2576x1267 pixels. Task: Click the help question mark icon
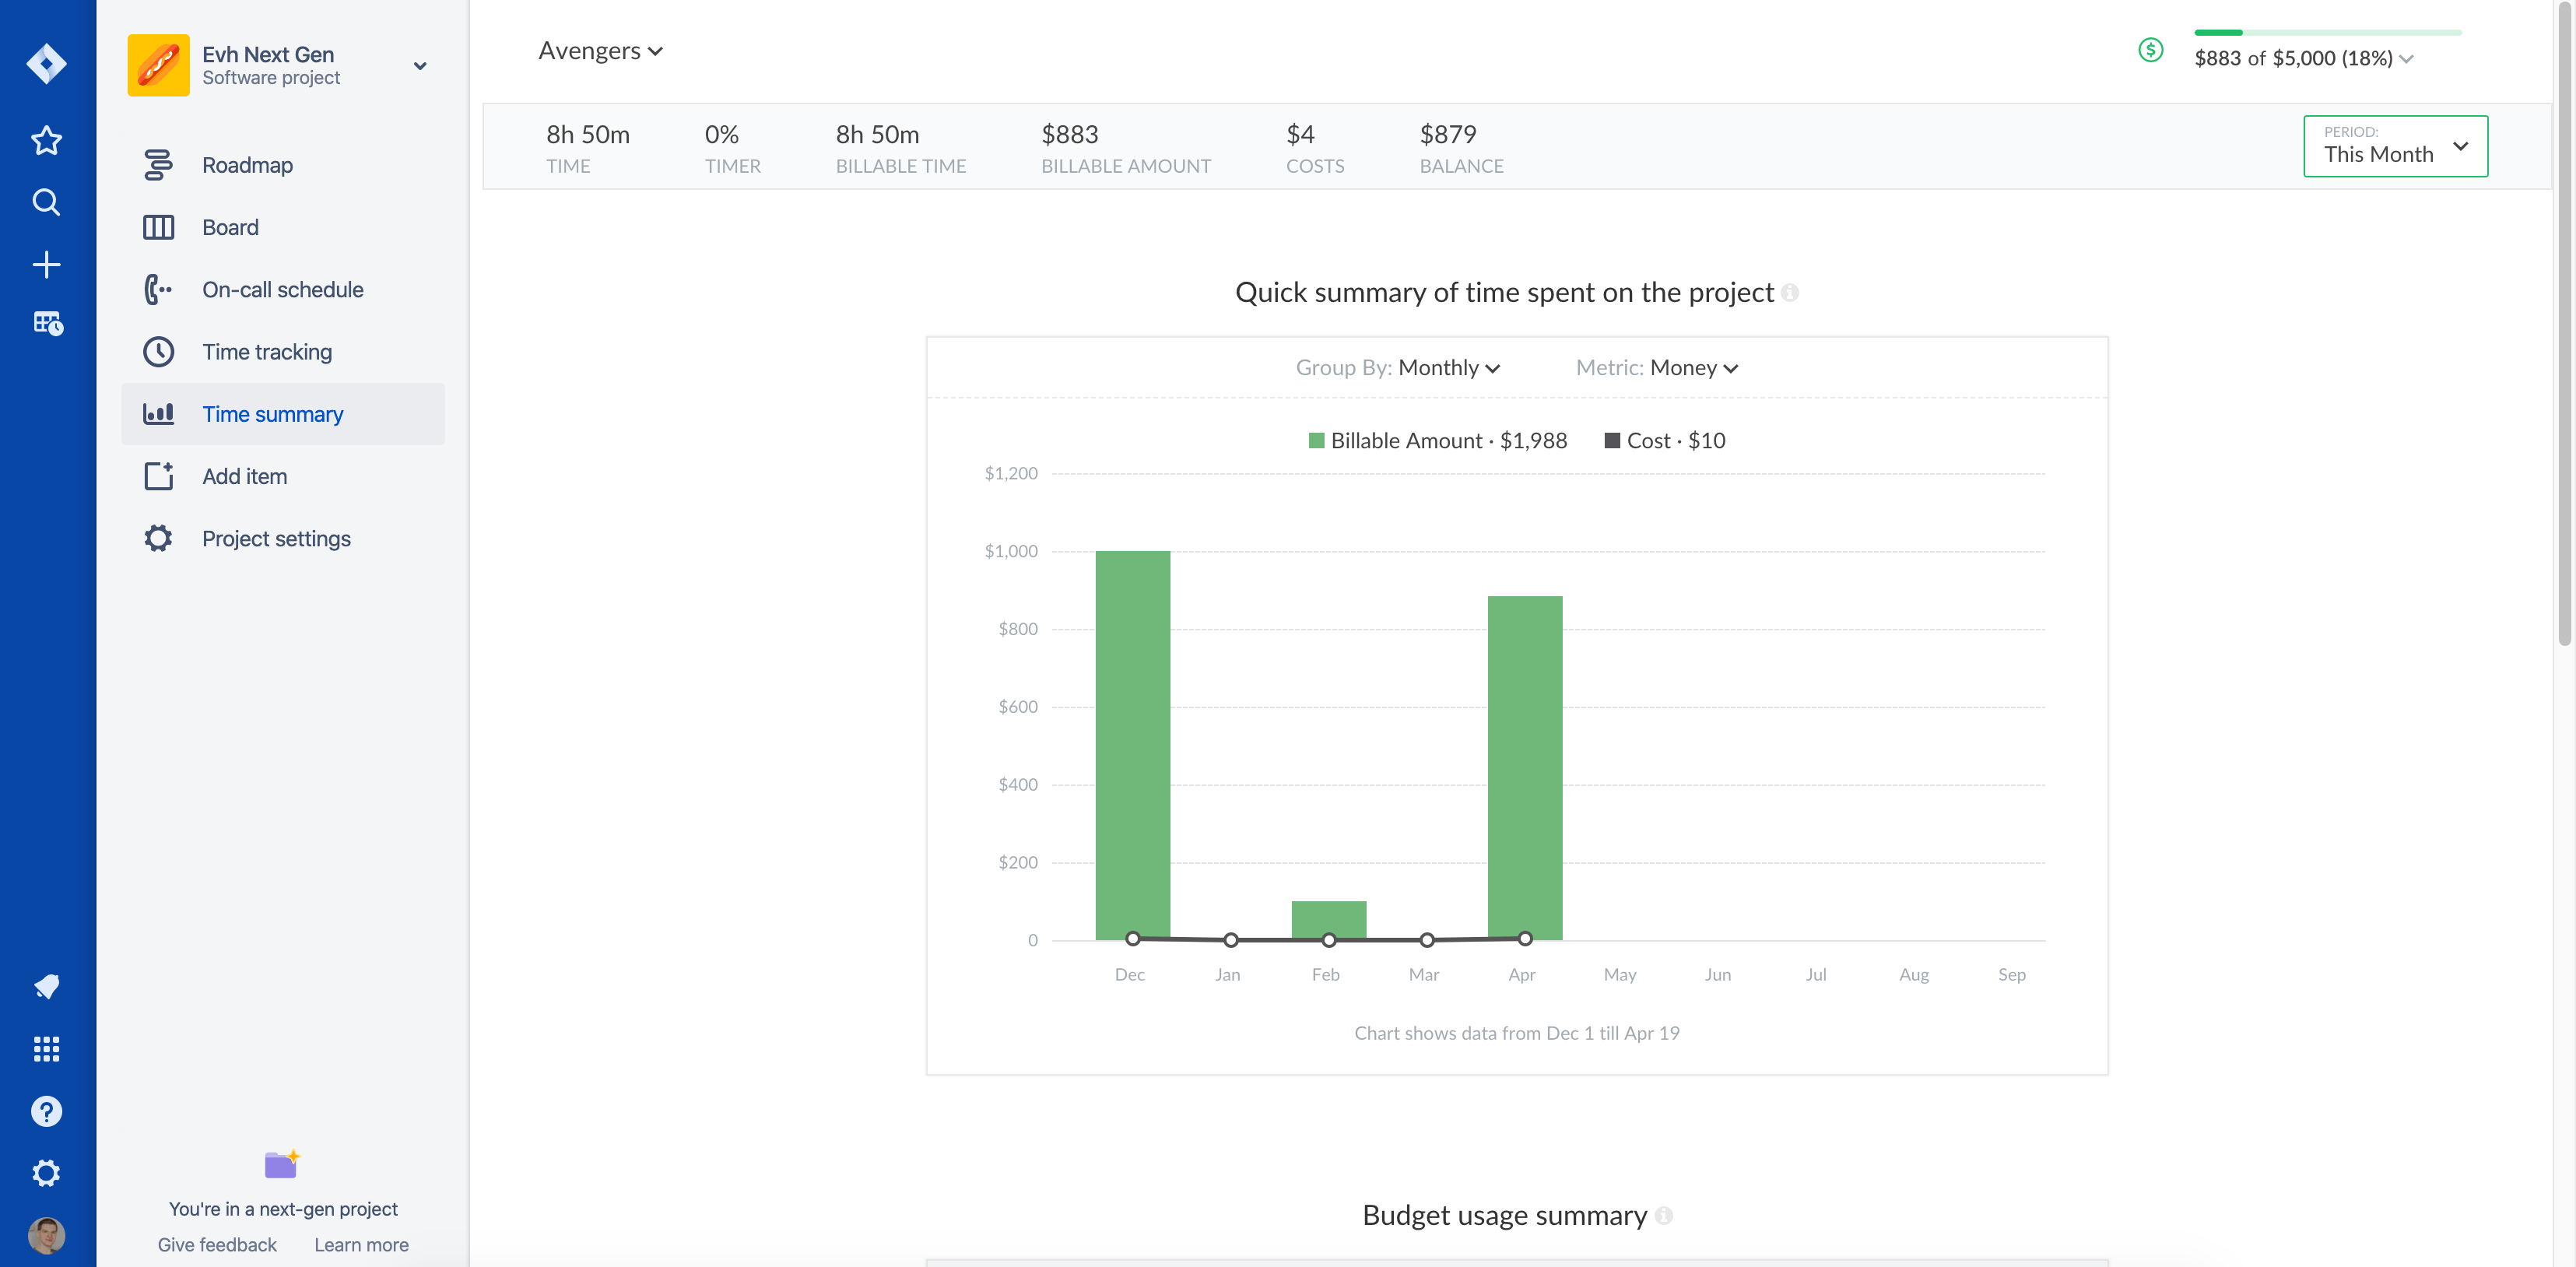click(46, 1111)
